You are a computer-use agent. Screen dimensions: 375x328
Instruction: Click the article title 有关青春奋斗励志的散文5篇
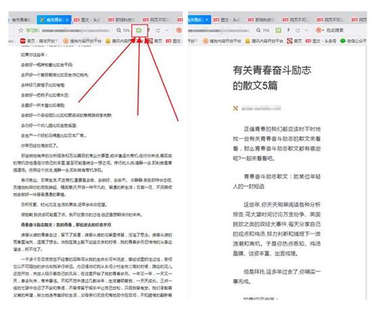272,78
